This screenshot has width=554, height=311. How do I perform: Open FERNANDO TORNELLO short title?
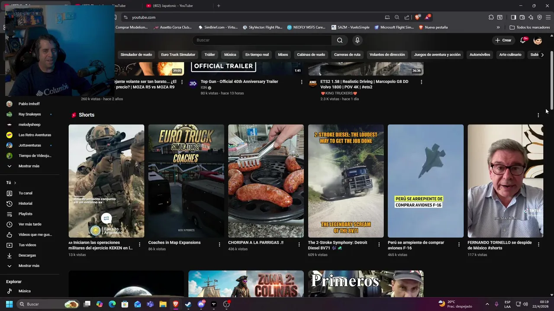click(x=499, y=245)
